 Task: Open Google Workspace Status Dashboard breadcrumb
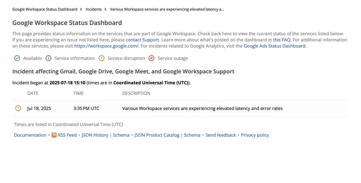45,9
